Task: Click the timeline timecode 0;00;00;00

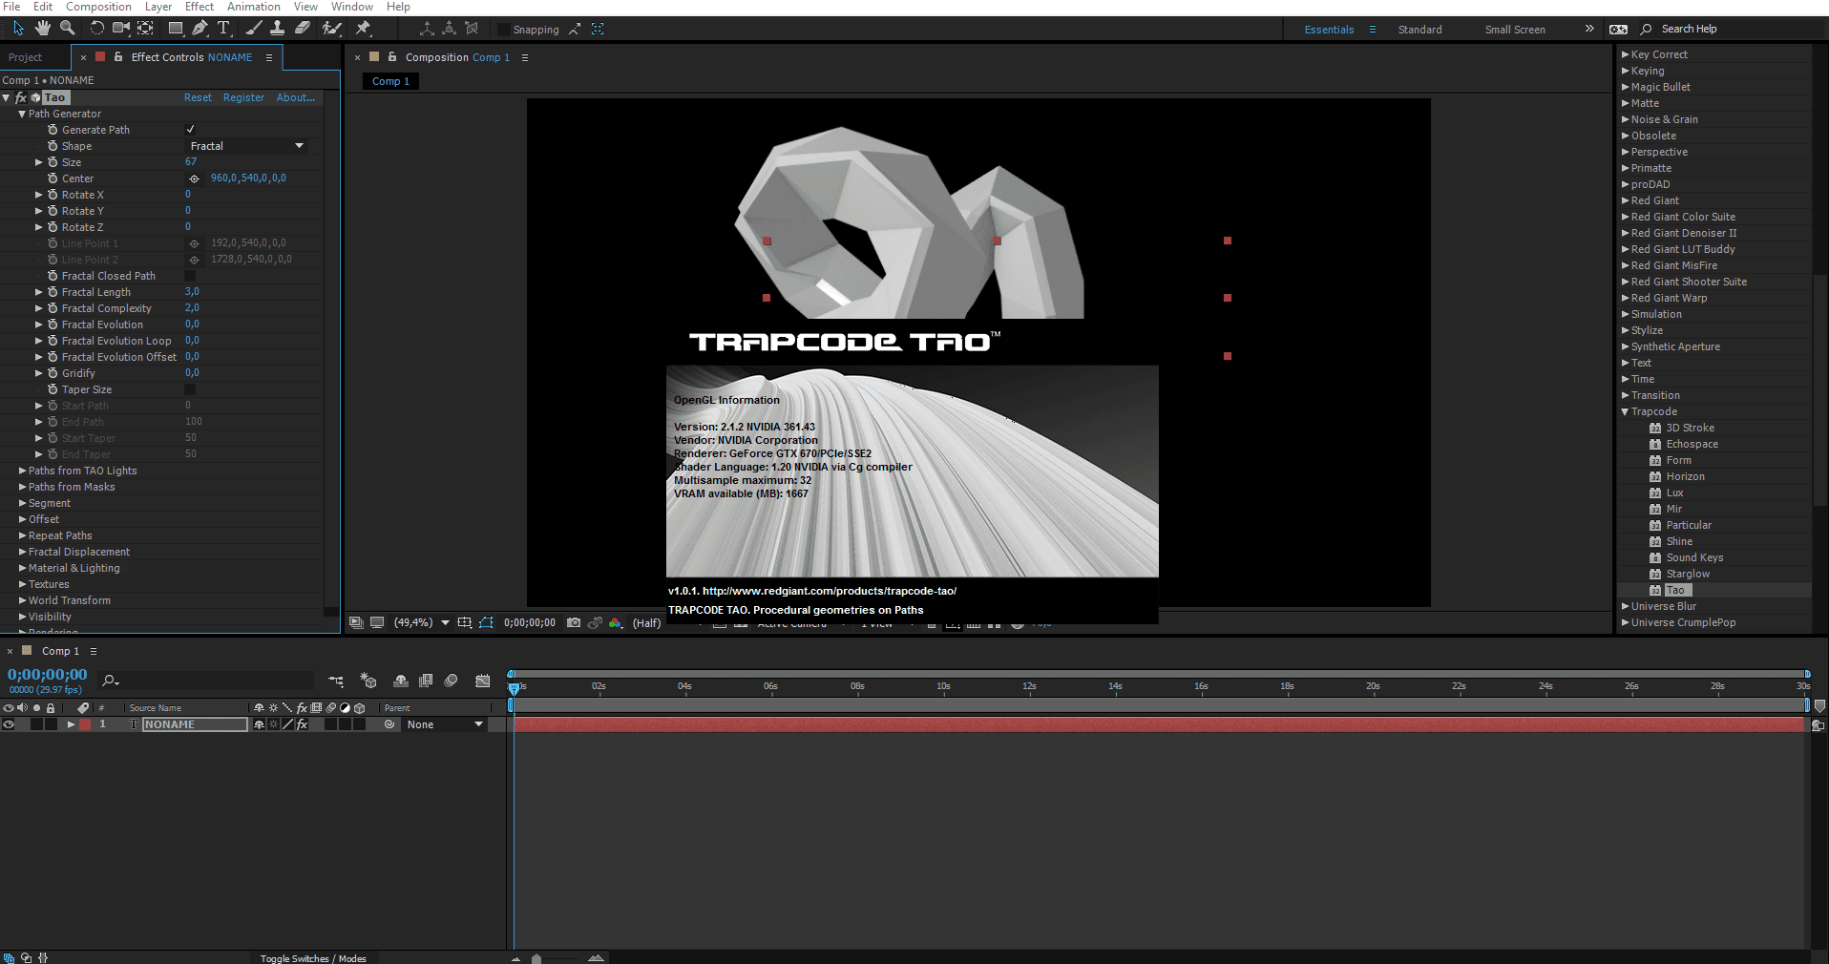Action: pos(48,675)
